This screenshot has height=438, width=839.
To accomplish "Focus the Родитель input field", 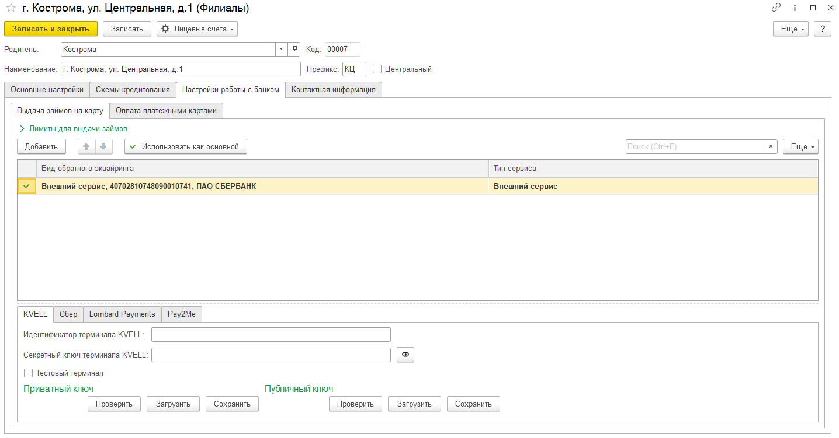I will (x=168, y=50).
